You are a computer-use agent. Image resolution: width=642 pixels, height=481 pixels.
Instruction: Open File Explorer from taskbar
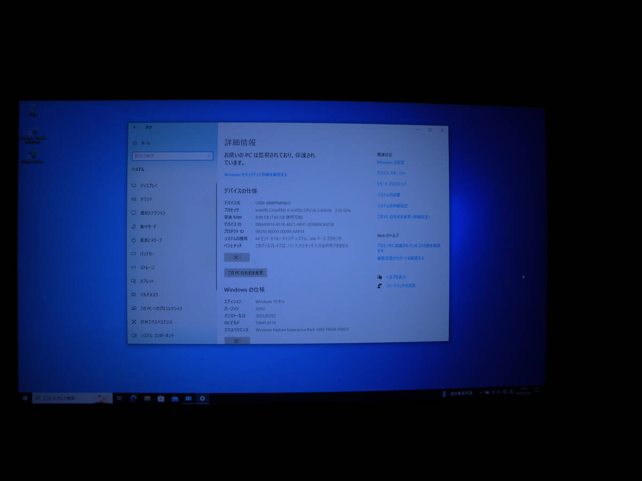coord(147,398)
